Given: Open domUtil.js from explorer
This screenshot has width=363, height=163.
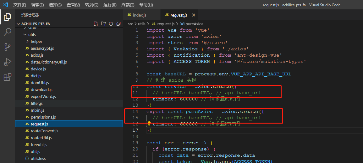Looking at the screenshot, I should coord(69,83).
